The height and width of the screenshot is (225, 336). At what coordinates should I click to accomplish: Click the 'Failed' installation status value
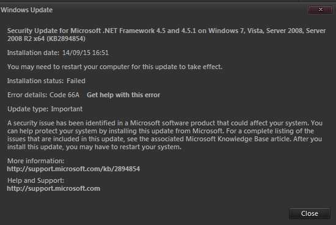76,81
